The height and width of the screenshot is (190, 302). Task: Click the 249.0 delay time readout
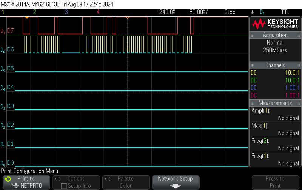(x=167, y=12)
